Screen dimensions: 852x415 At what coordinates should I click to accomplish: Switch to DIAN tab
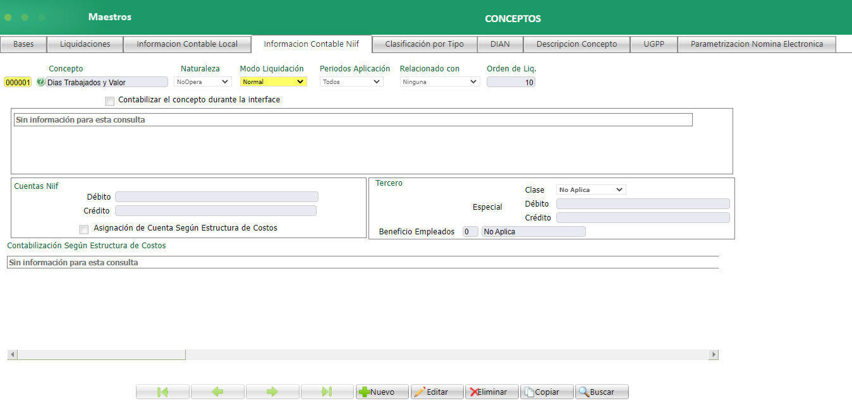click(500, 44)
